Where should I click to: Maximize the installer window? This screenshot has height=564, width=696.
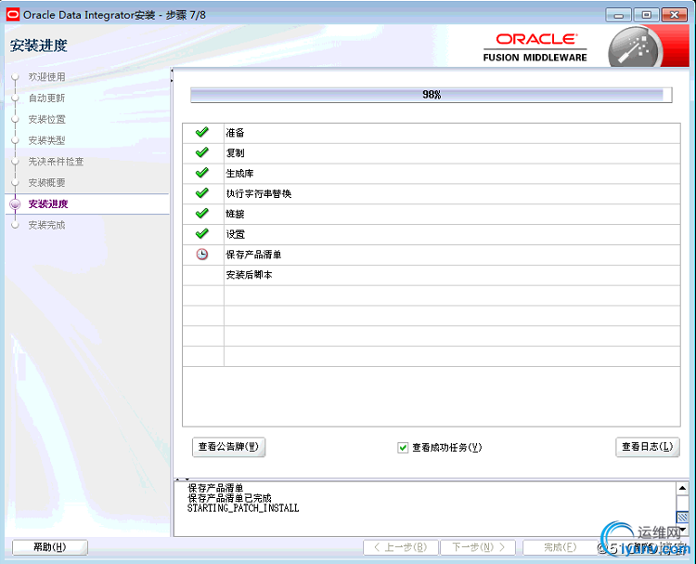[646, 15]
